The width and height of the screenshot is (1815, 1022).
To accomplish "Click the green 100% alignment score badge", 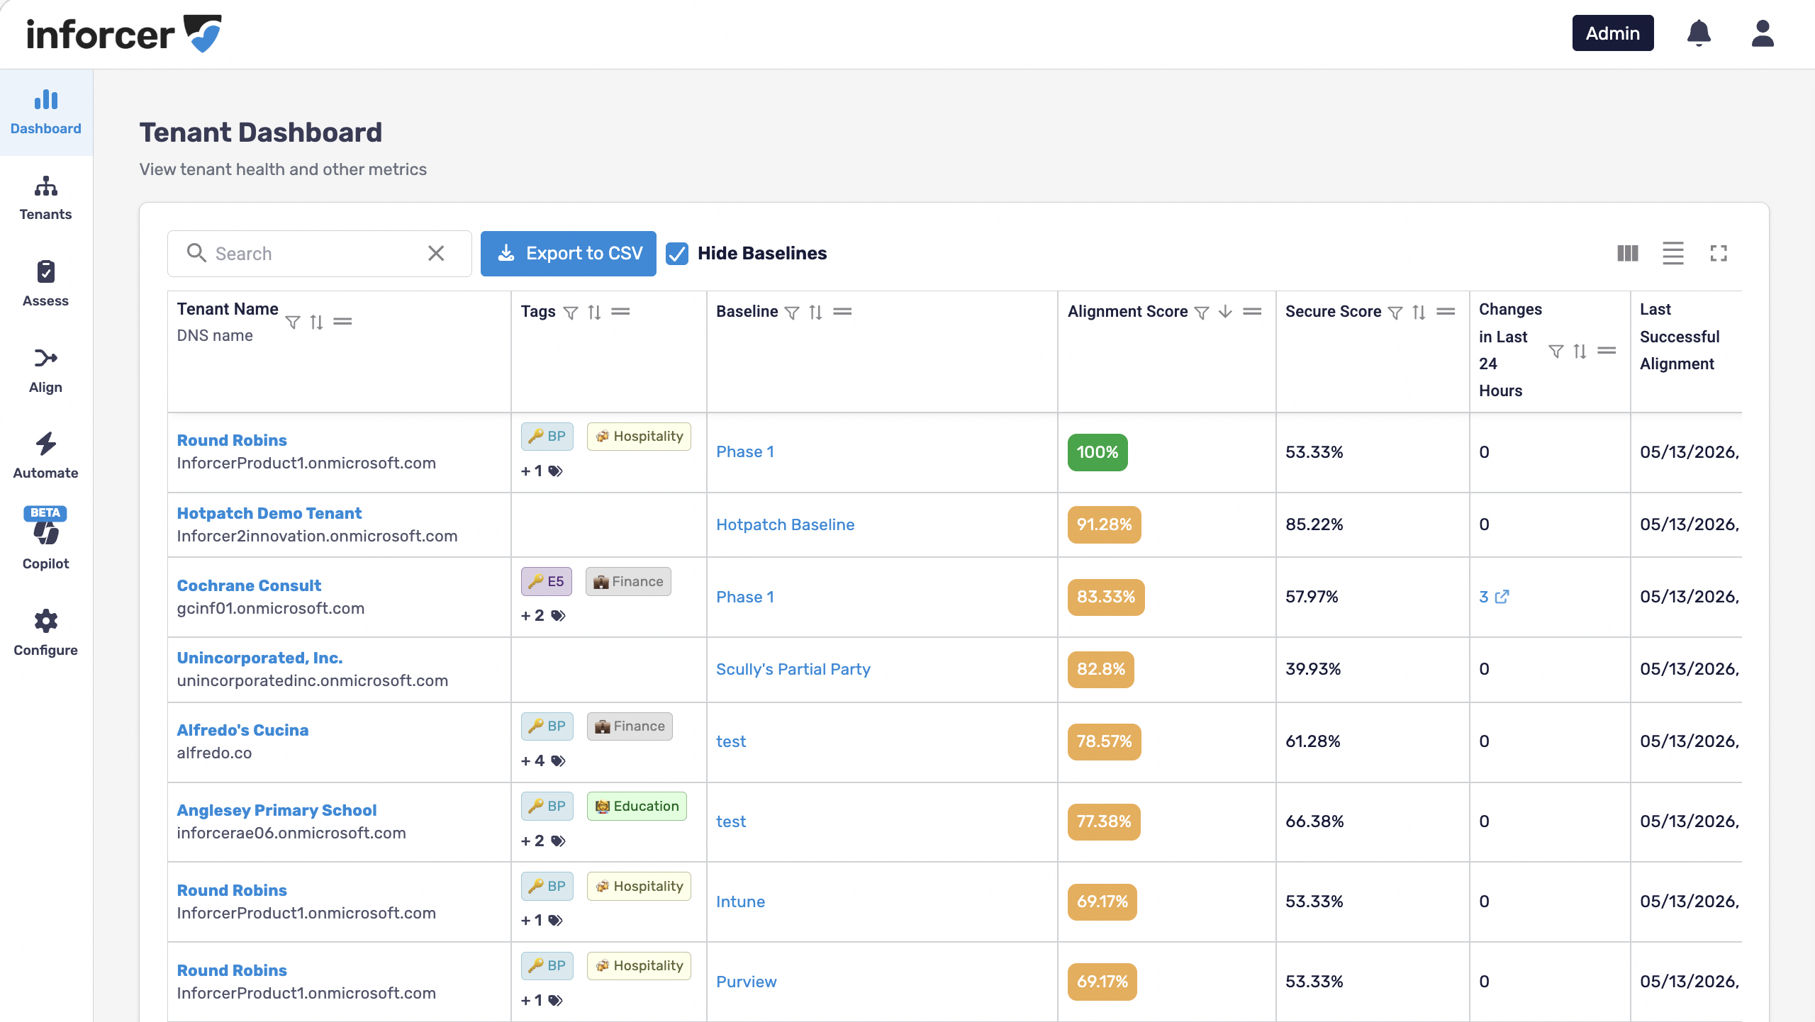I will tap(1098, 452).
